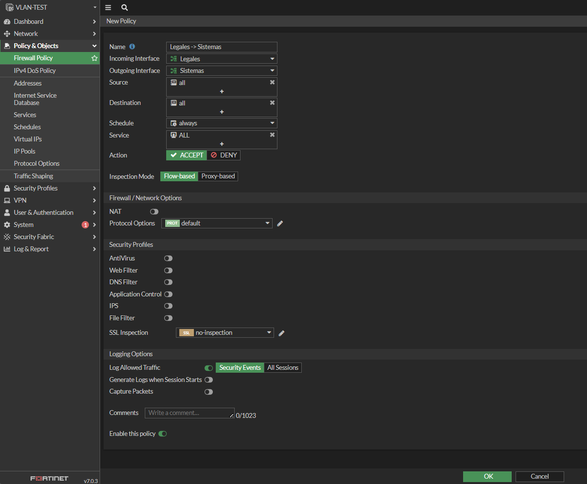This screenshot has width=587, height=484.
Task: Open Addresses in the sidebar
Action: [28, 83]
